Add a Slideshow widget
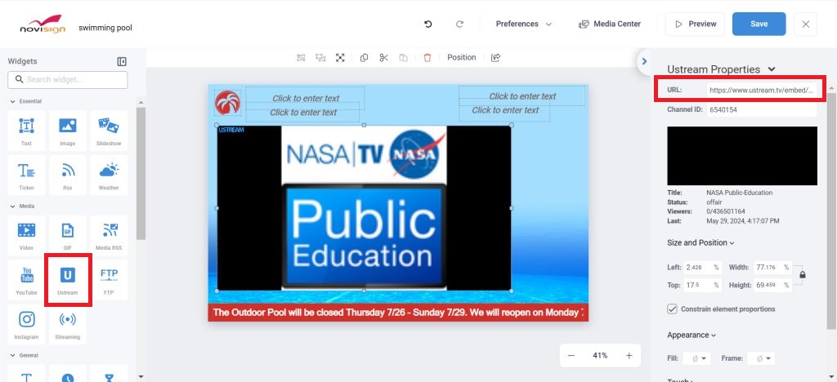 [109, 131]
